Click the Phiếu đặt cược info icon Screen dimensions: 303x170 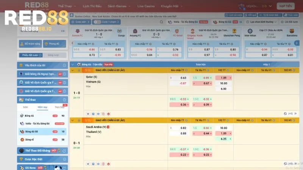(x=40, y=55)
